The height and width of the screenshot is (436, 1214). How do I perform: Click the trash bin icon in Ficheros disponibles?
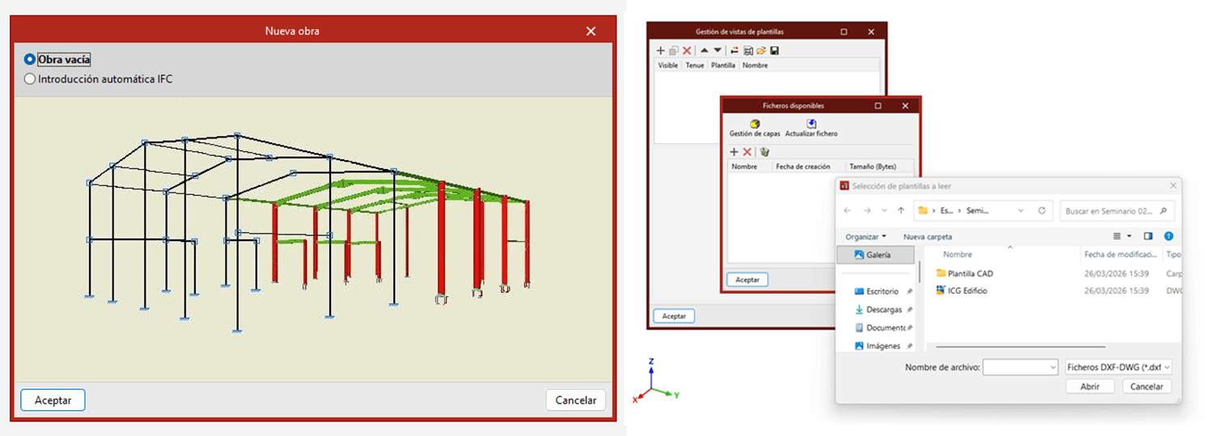[x=764, y=152]
